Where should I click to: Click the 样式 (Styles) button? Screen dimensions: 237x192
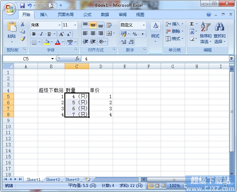[x=155, y=33]
